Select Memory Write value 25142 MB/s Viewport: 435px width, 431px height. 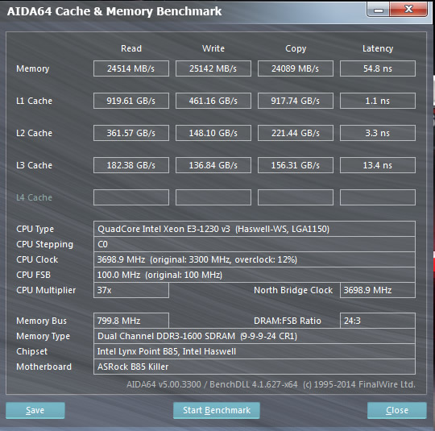213,68
